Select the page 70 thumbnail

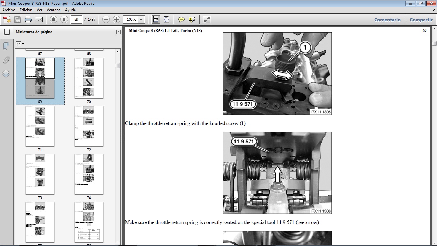pos(89,78)
